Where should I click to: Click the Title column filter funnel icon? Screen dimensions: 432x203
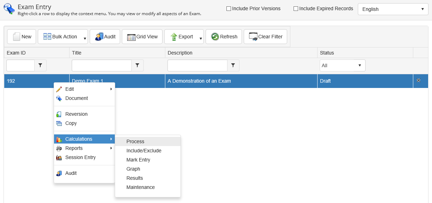(x=137, y=65)
